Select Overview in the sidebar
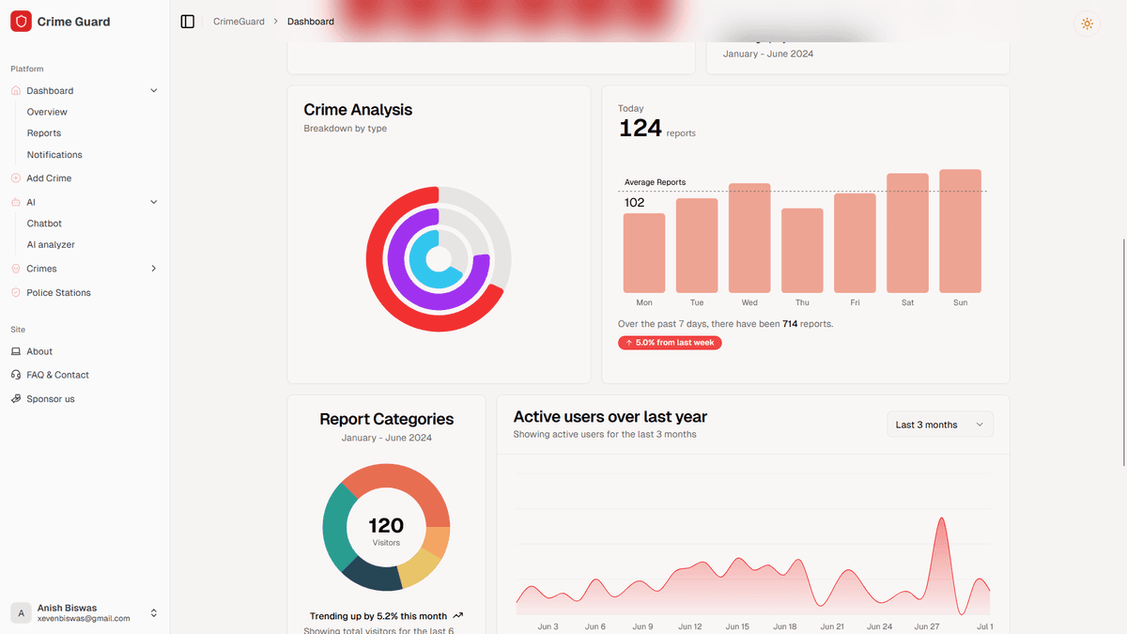The image size is (1127, 634). pos(46,111)
